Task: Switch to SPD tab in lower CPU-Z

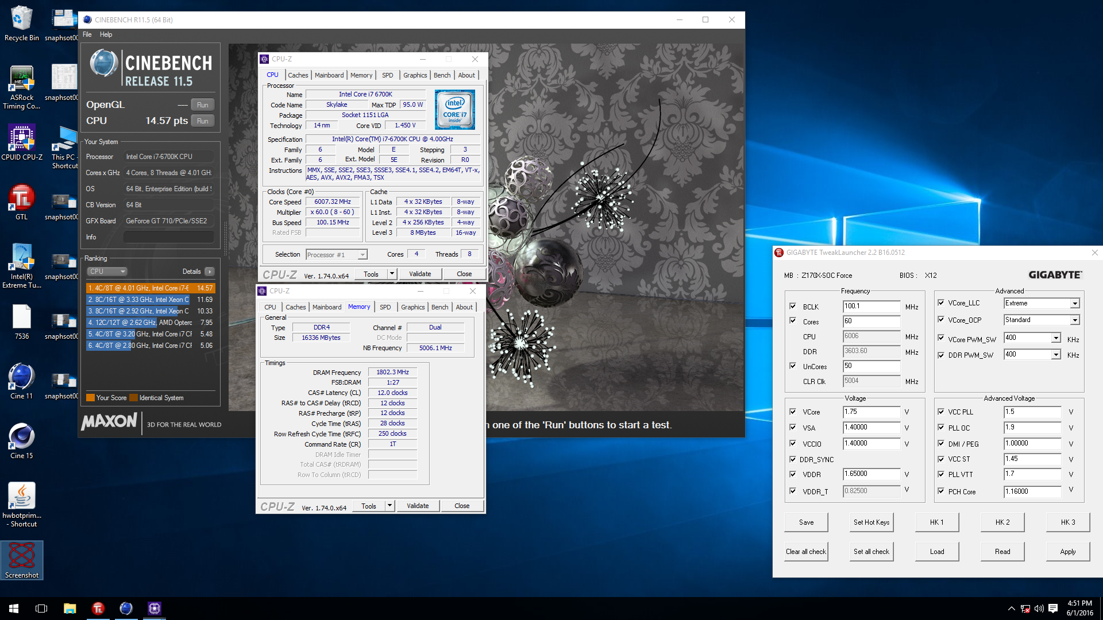Action: [x=385, y=307]
